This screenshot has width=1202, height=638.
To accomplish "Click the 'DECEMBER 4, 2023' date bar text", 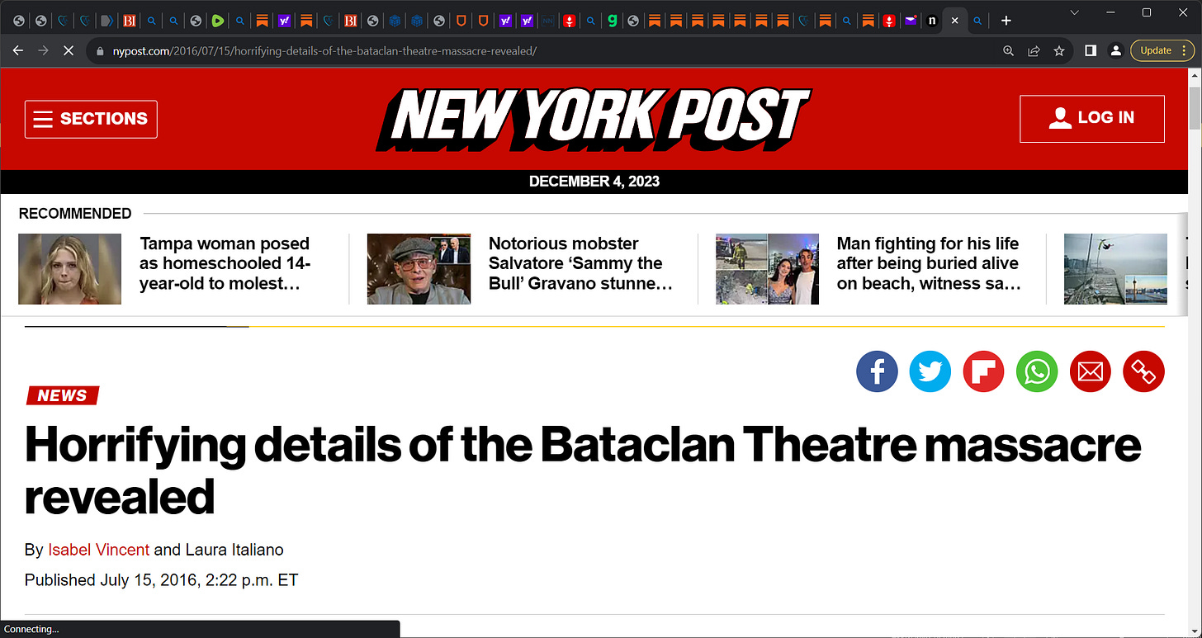I will click(x=594, y=182).
